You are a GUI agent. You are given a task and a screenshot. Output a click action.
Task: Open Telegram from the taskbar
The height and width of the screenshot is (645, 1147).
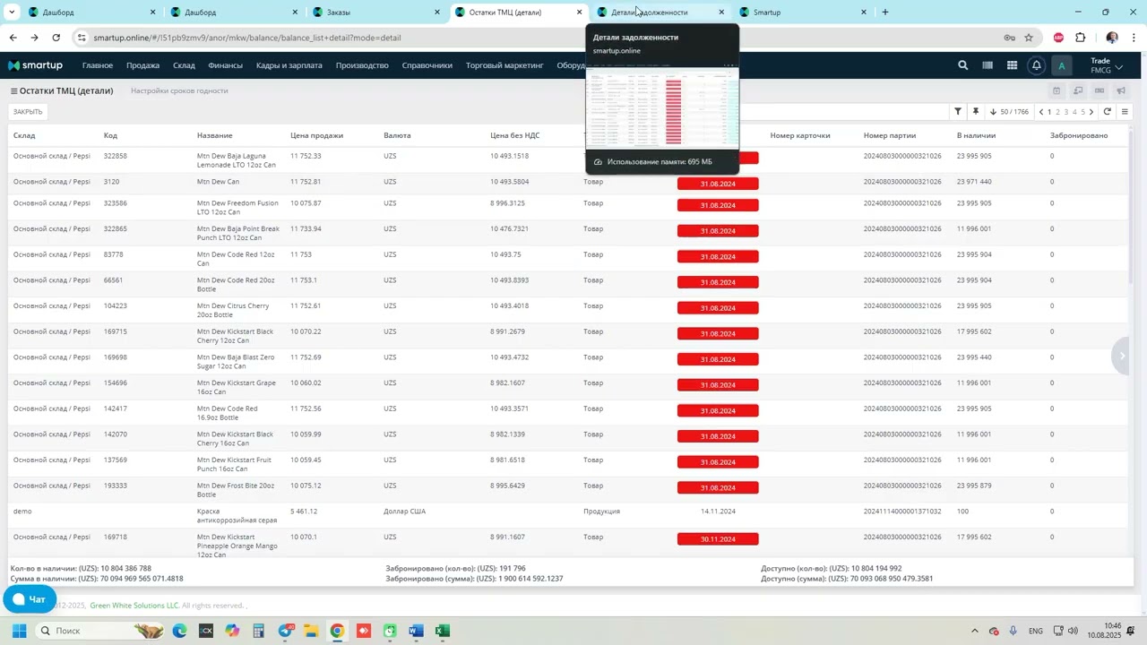285,631
